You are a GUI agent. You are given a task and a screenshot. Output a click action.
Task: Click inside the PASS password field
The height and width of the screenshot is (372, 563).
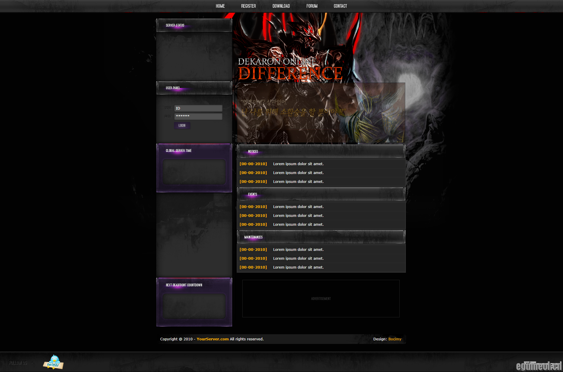click(198, 116)
